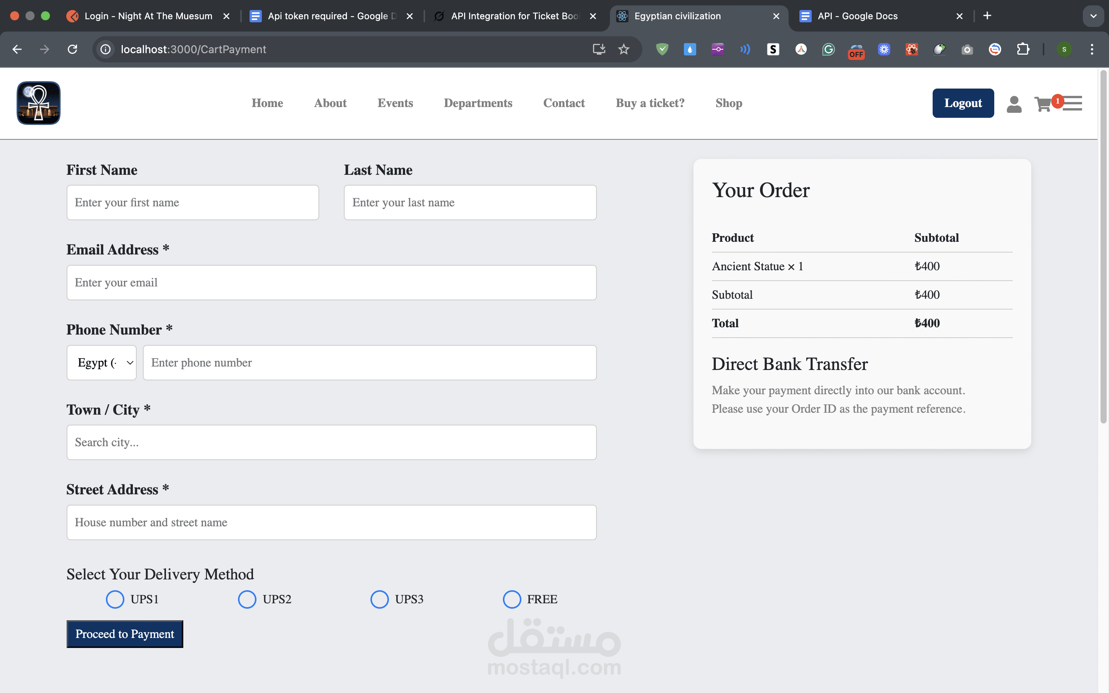Open the red-white circular extension icon
1109x693 pixels.
[995, 50]
